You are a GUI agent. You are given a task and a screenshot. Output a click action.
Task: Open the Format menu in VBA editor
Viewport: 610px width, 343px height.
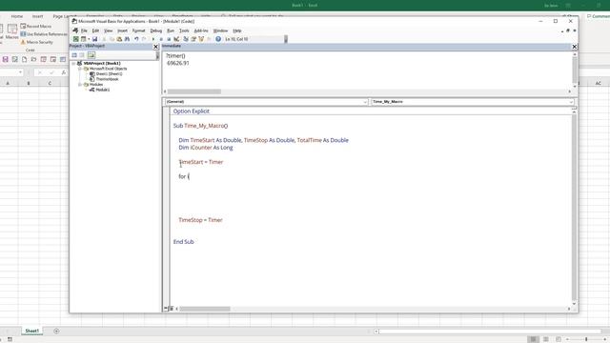point(138,30)
